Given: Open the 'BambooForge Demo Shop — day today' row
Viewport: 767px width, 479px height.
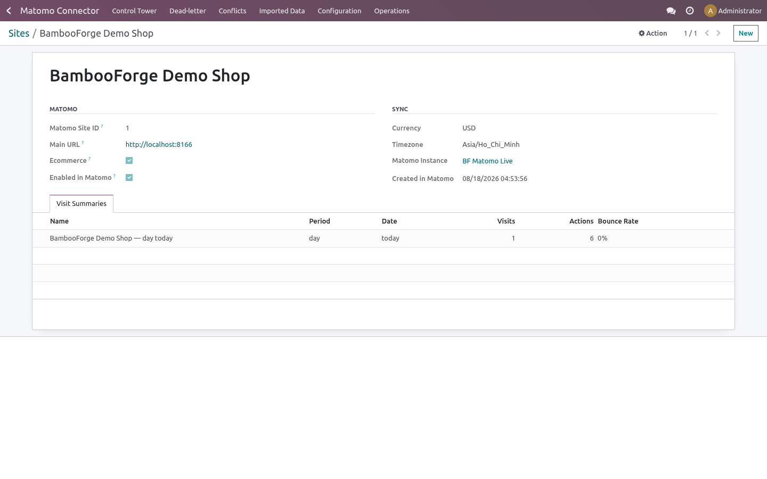Looking at the screenshot, I should (383, 238).
